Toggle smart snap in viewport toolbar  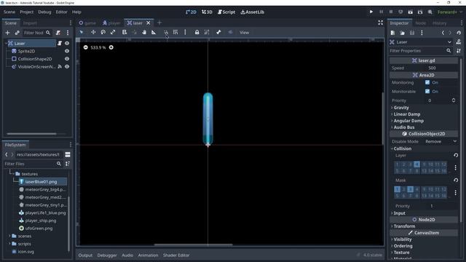(x=166, y=32)
